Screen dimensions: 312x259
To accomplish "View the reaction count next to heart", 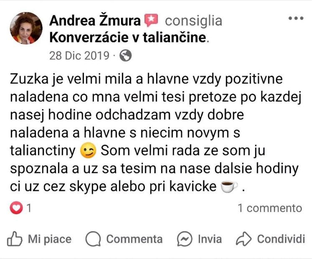I will click(x=29, y=208).
